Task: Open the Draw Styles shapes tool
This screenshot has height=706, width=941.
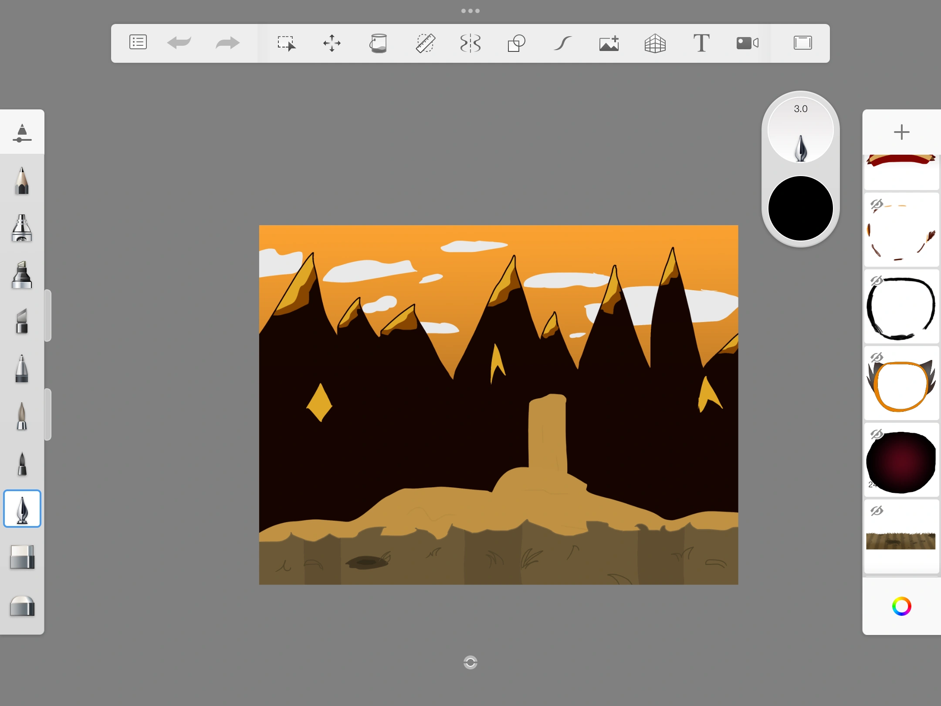Action: click(517, 43)
